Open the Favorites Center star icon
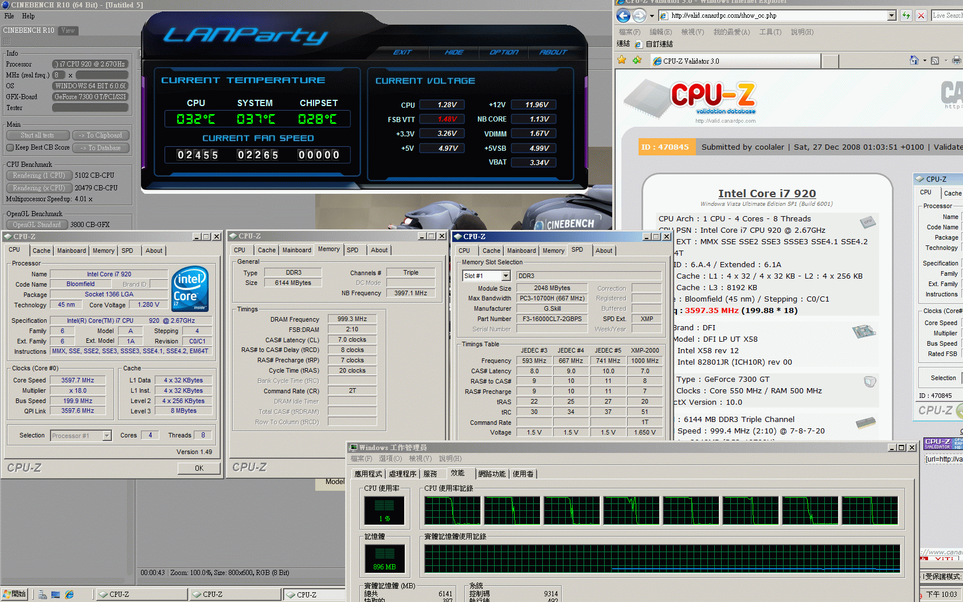The width and height of the screenshot is (963, 602). 622,60
